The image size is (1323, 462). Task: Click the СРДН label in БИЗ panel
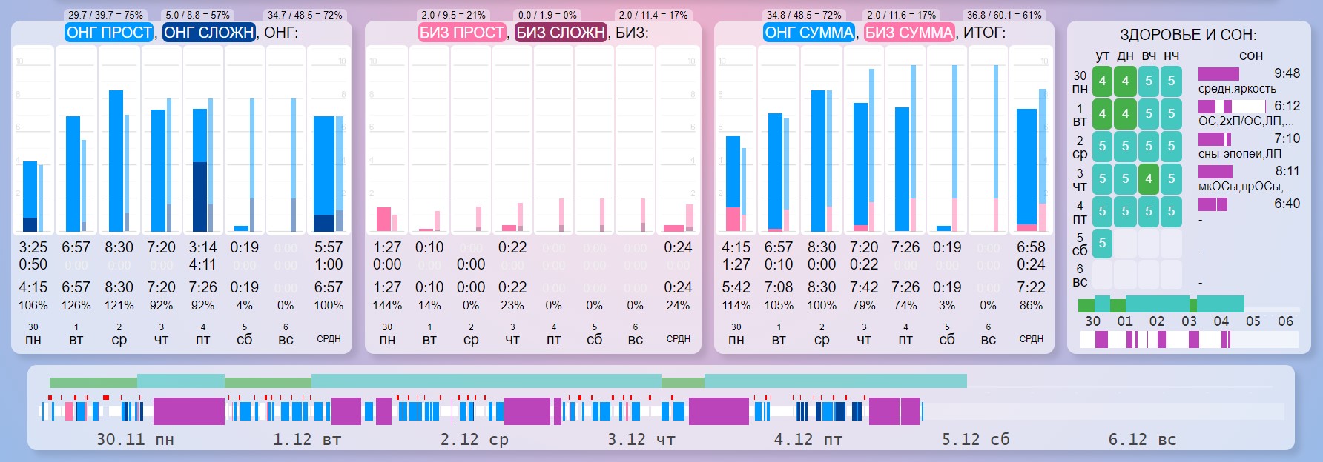point(678,339)
